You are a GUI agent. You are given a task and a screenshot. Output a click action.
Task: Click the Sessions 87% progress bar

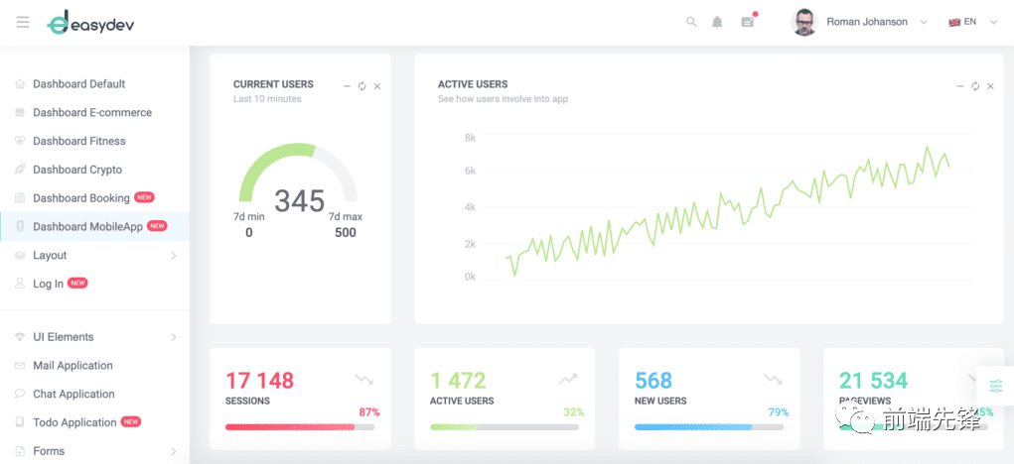pos(300,426)
